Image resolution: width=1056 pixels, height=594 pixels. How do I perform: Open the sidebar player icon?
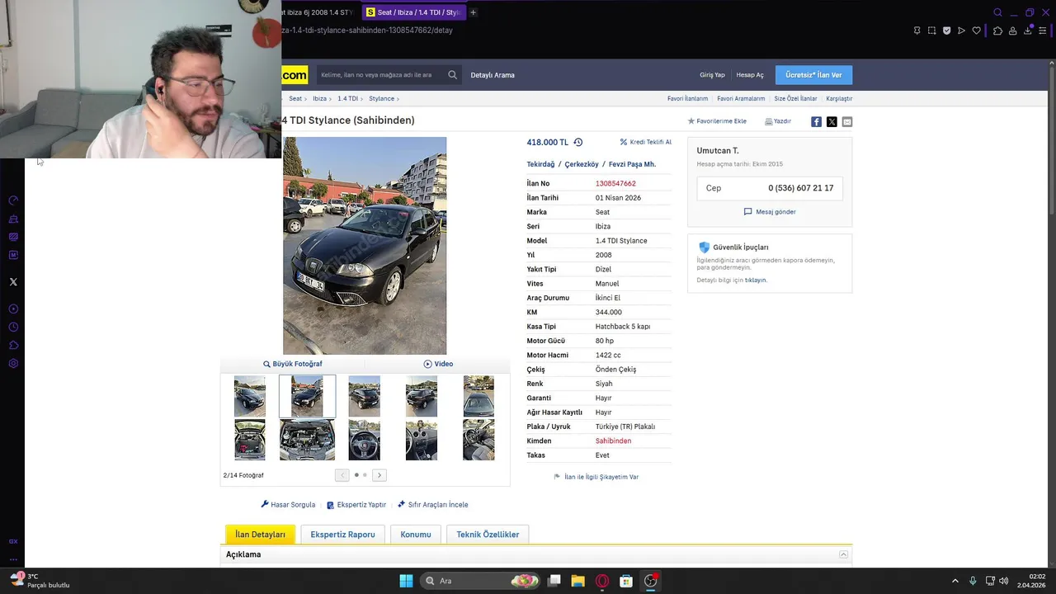(13, 309)
